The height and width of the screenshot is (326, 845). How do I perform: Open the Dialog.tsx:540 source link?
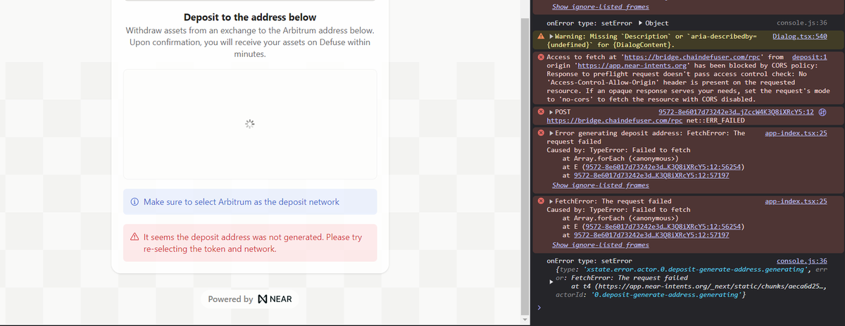pos(799,36)
